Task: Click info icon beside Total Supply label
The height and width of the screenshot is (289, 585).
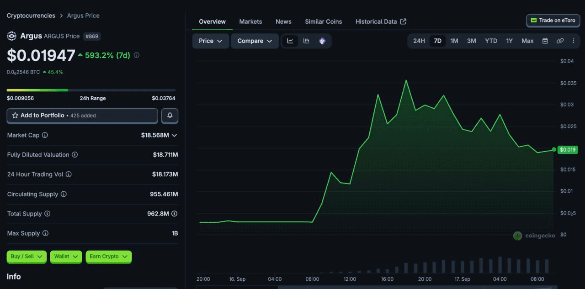Action: click(47, 214)
